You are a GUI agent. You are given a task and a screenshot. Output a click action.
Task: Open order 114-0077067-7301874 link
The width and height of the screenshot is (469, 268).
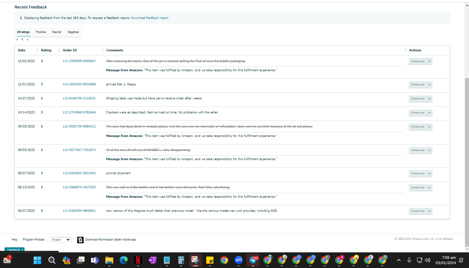point(79,150)
